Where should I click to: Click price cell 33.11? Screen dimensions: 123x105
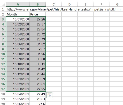coord(38,64)
